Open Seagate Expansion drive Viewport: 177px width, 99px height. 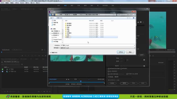[x=56, y=40]
